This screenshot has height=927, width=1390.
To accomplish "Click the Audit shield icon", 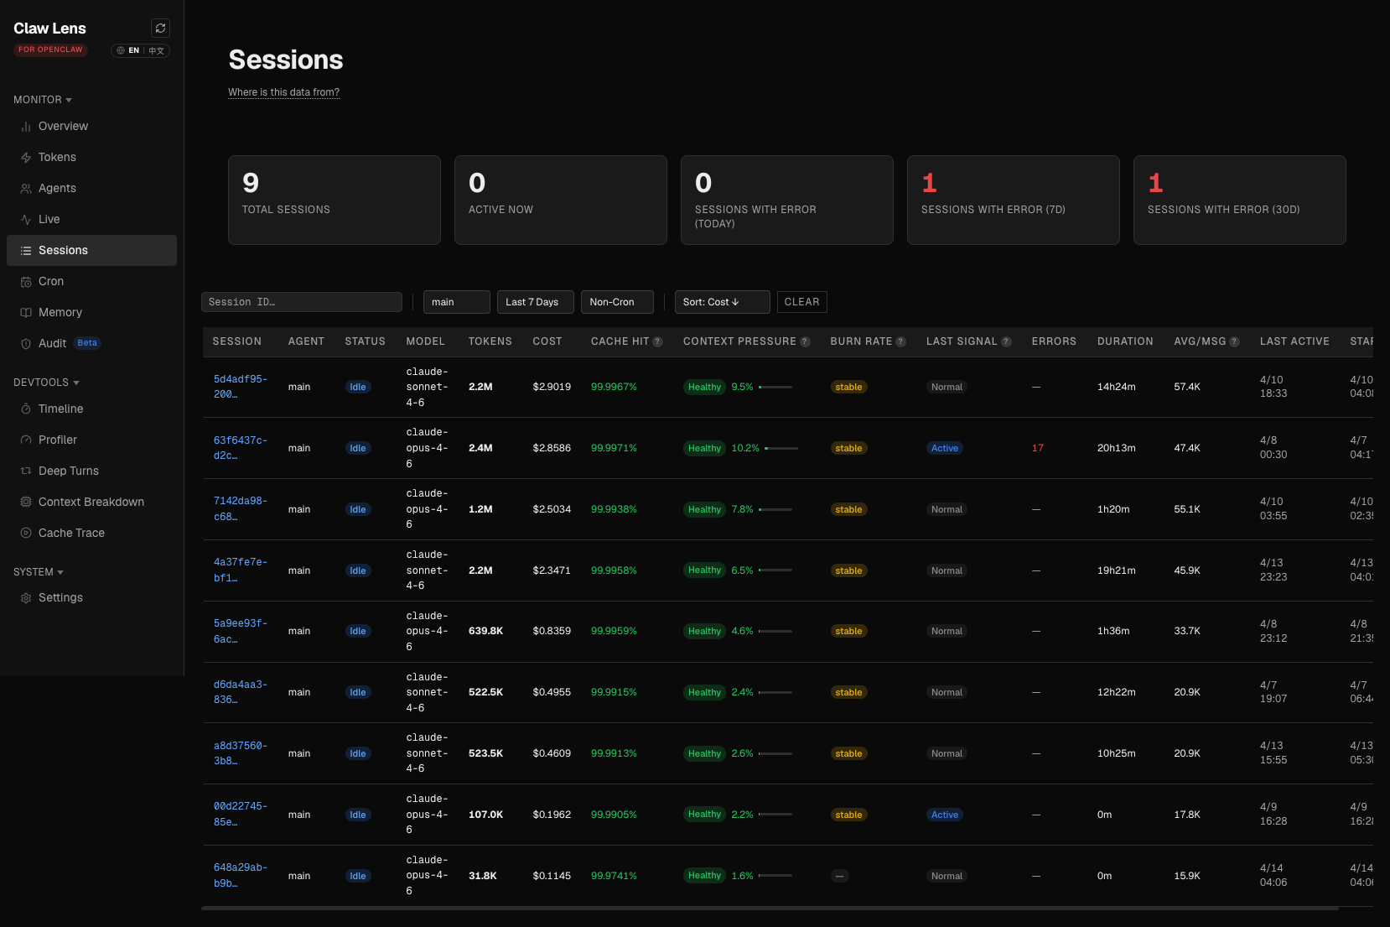I will click(x=26, y=344).
